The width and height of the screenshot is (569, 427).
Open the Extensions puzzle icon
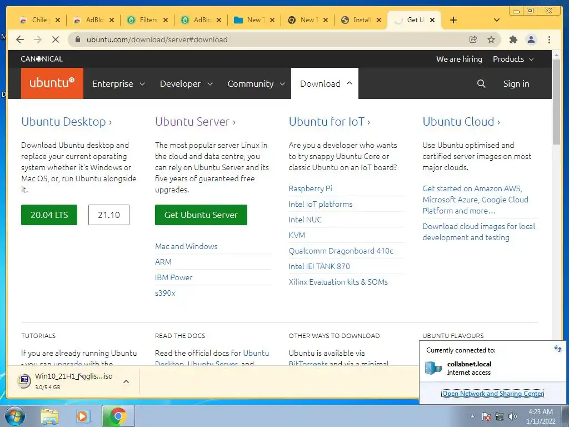(x=513, y=39)
